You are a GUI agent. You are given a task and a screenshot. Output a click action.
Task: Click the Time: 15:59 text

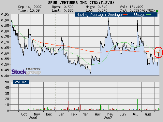coord(29,10)
